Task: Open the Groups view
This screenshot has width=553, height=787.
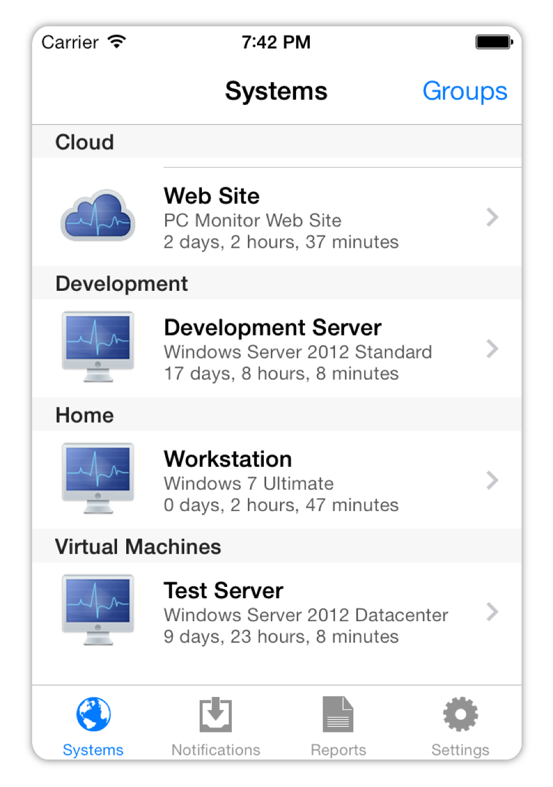Action: pos(465,92)
